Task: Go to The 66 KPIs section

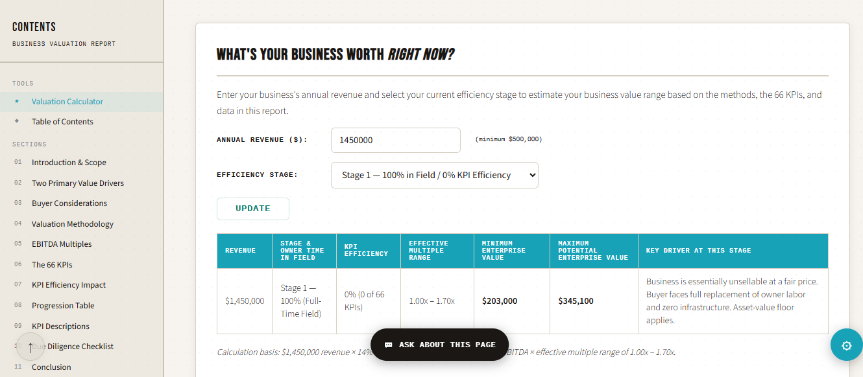Action: 52,265
